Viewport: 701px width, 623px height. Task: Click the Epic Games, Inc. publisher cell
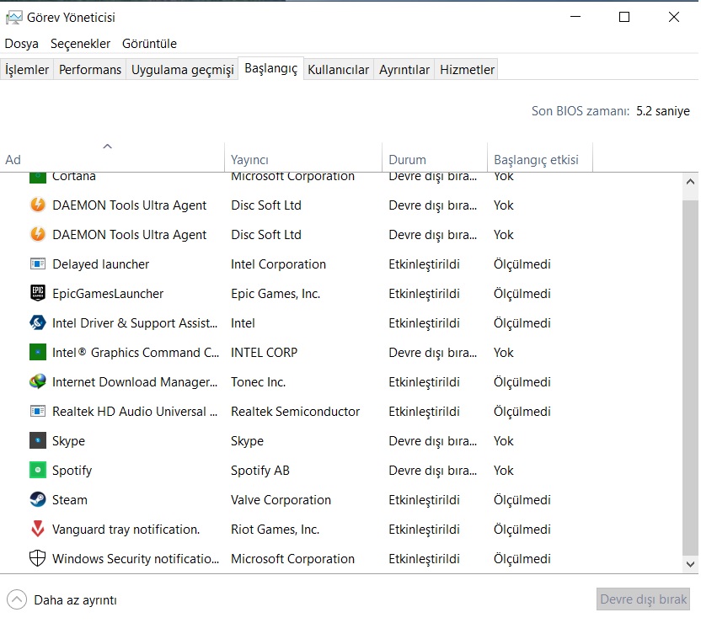click(x=276, y=294)
